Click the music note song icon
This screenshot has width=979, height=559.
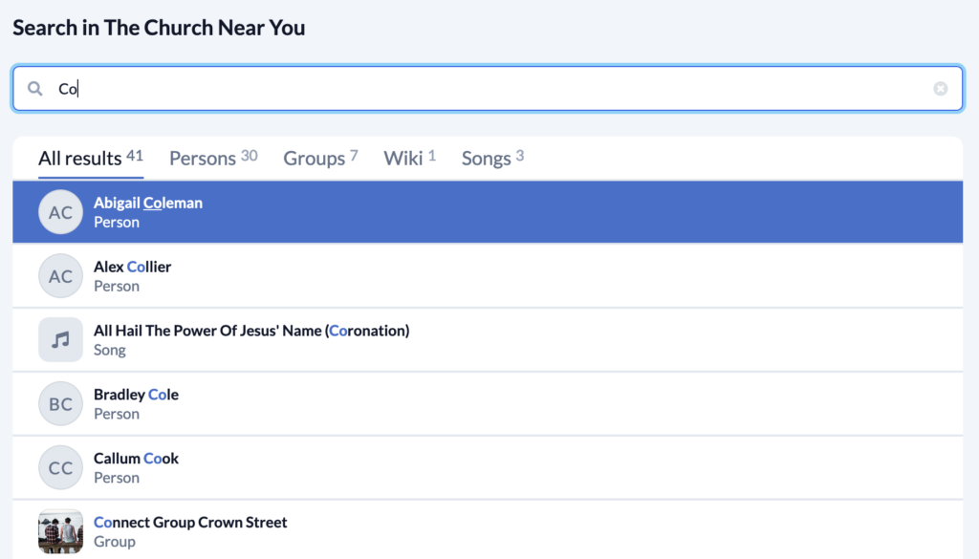(60, 339)
